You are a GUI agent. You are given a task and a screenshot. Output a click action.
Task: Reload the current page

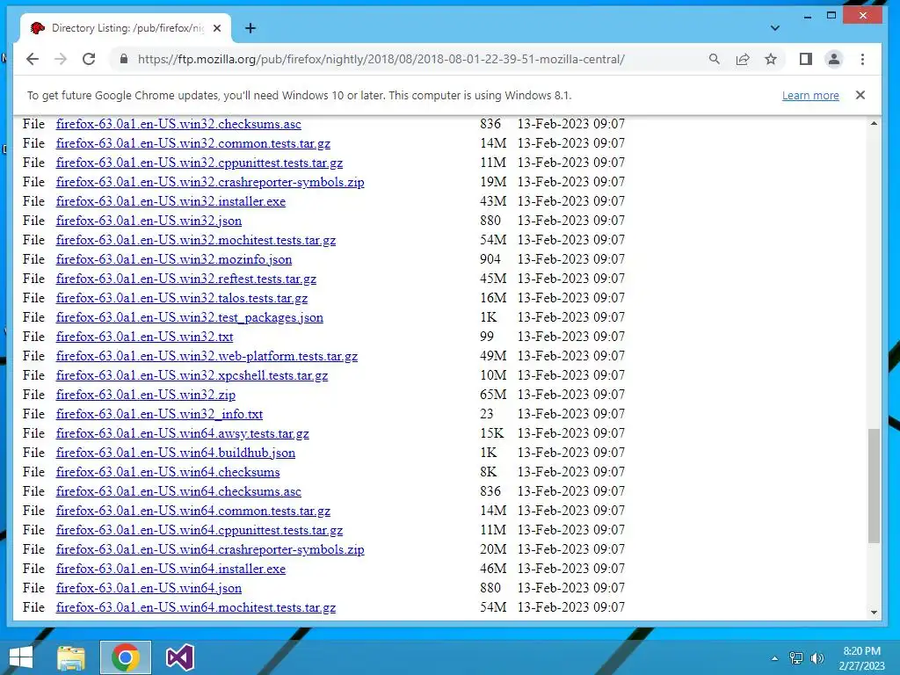(89, 59)
